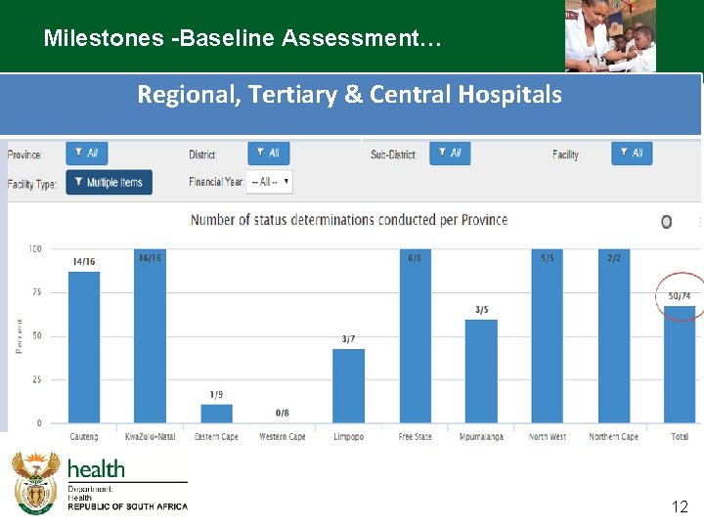Viewport: 704px width, 528px height.
Task: Click the 1/9 data label
Action: (216, 395)
